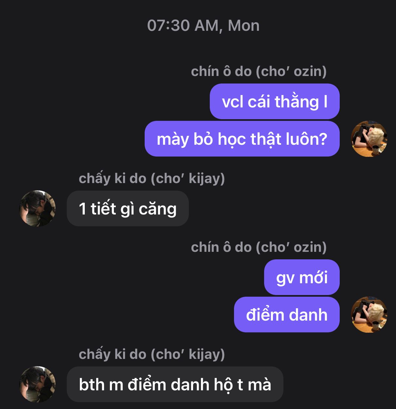Open sender name "chín ô do" above "vcl cái thằng l"
Viewport: 396px width, 409px height.
point(221,71)
